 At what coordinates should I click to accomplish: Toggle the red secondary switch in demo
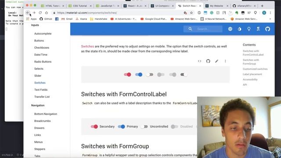point(127,75)
